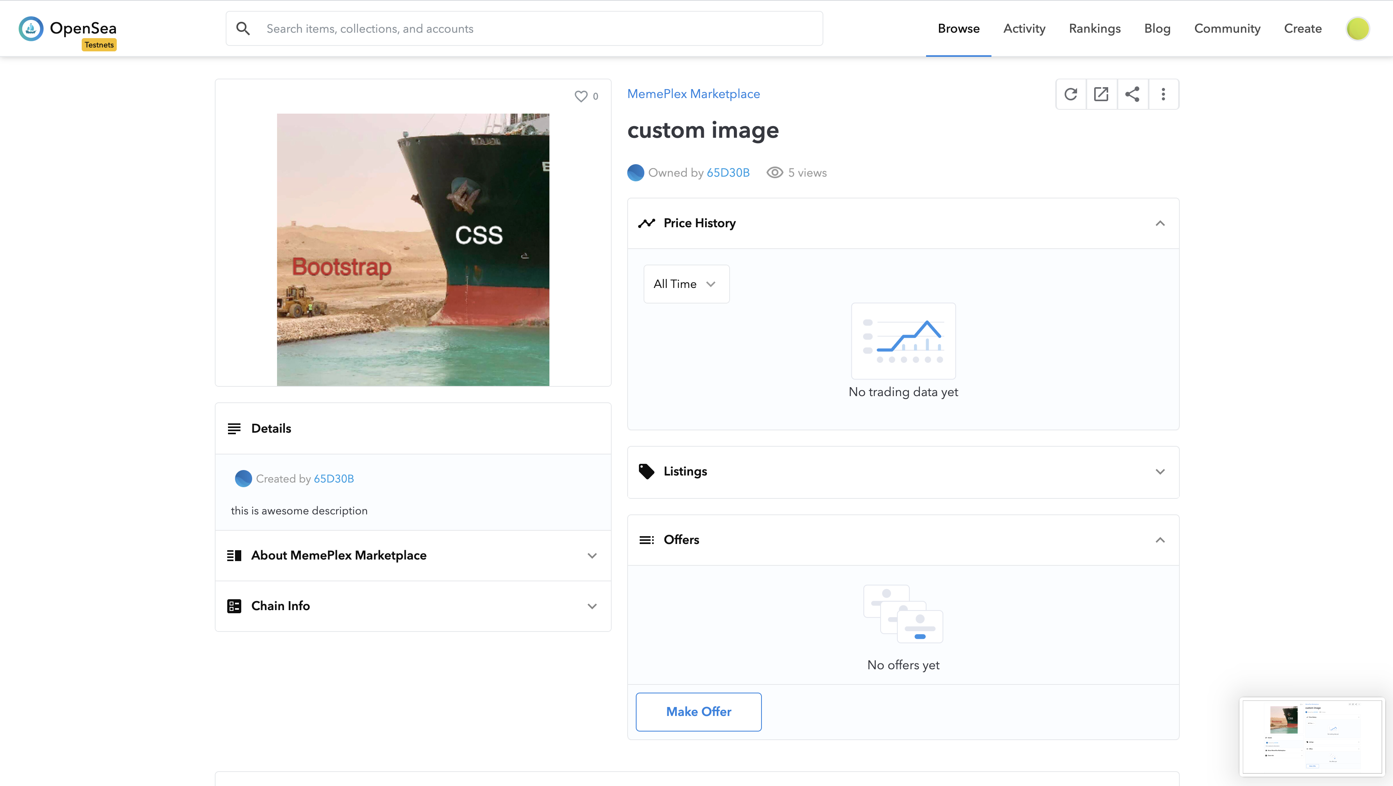Open the MemePlex Marketplace collection link
The width and height of the screenshot is (1393, 786).
(693, 94)
